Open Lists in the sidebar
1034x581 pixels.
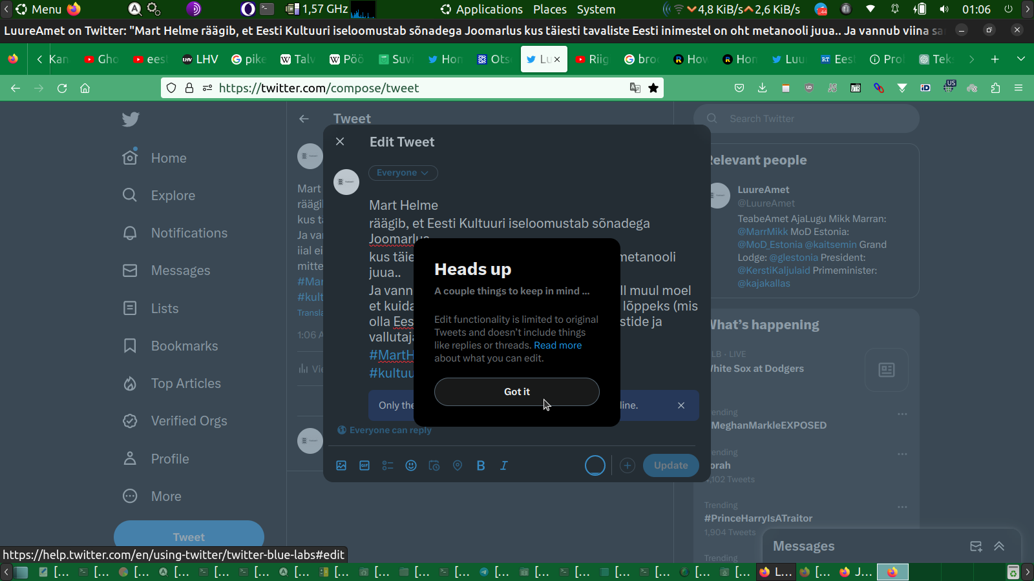(x=151, y=309)
